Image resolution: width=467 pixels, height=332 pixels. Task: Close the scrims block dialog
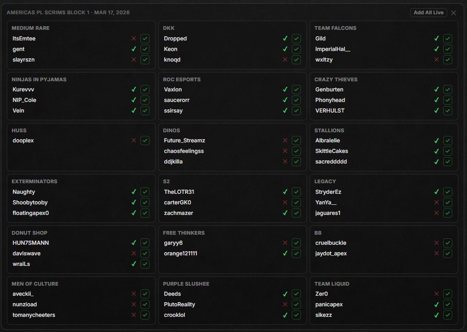[453, 13]
